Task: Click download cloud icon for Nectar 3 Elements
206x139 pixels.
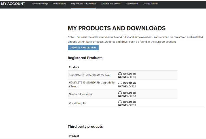Action: 120,92
